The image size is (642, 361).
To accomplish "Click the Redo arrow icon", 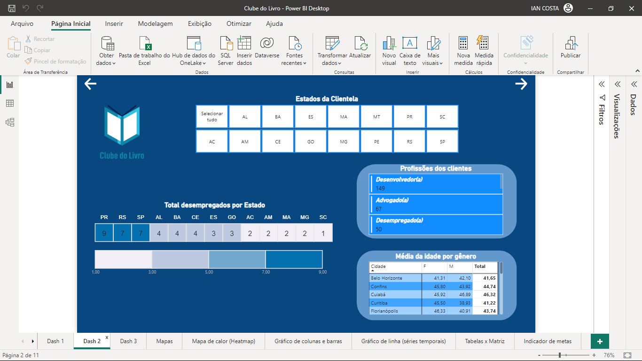I will click(40, 8).
